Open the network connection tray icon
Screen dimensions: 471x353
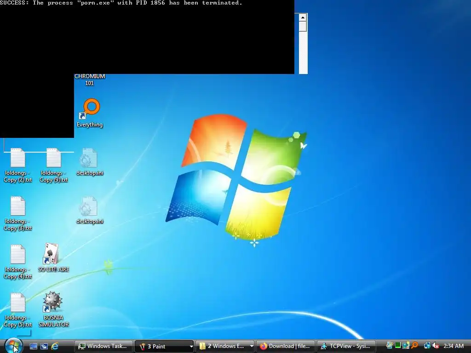tap(427, 346)
